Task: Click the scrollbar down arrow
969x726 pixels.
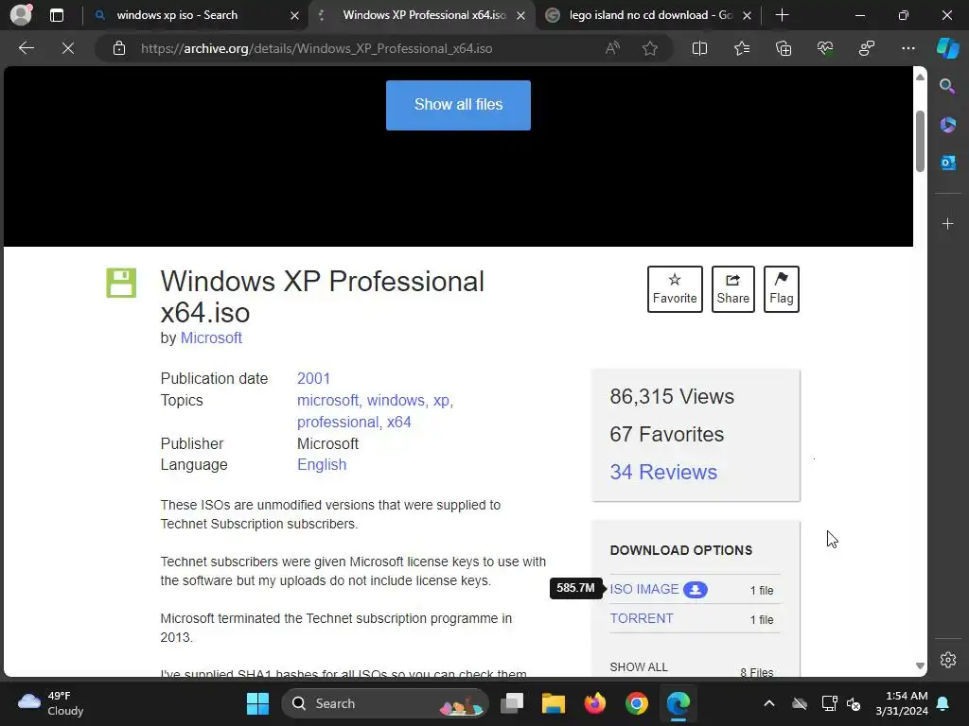Action: (920, 666)
